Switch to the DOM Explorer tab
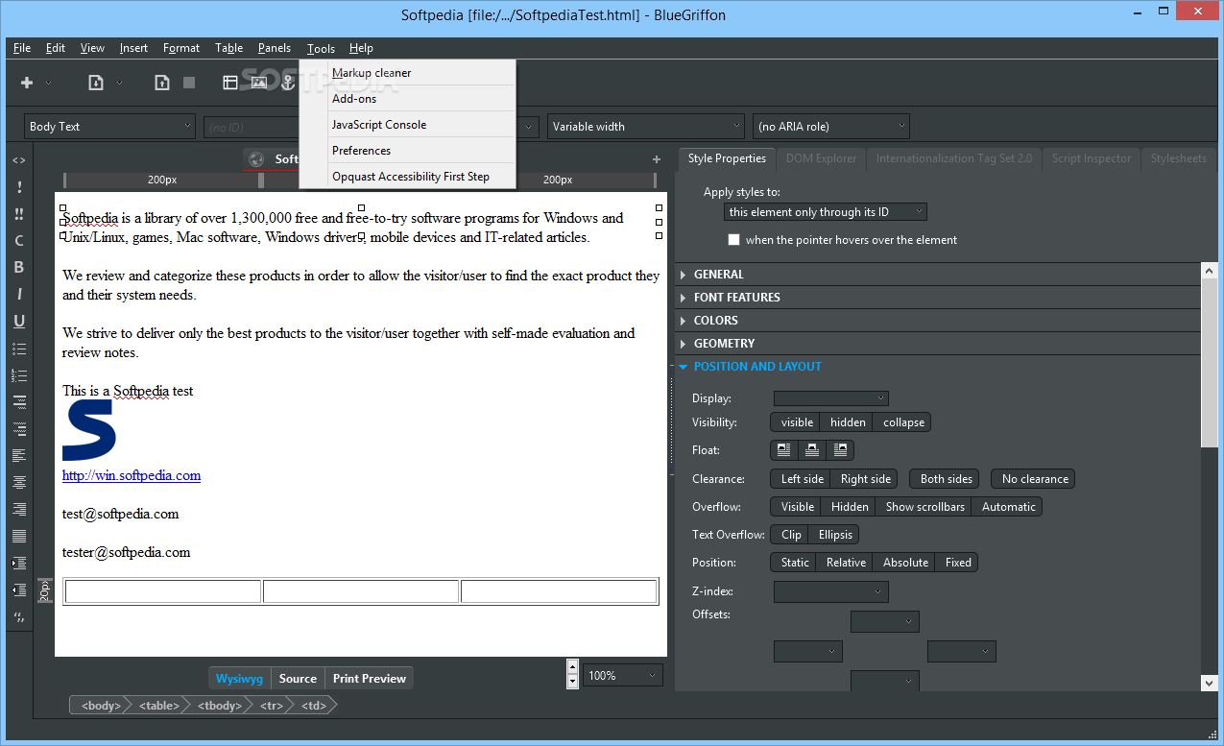Screen dimensions: 1224x746 click(821, 158)
